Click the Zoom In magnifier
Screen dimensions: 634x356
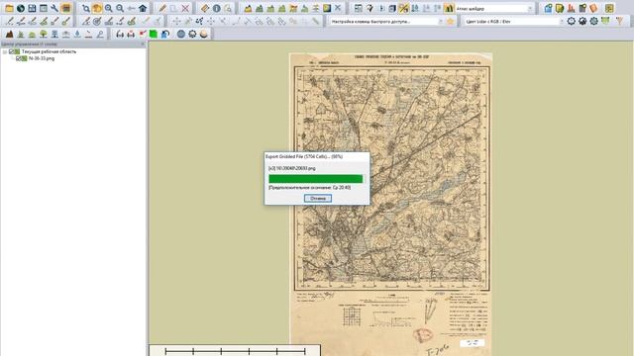tap(108, 8)
